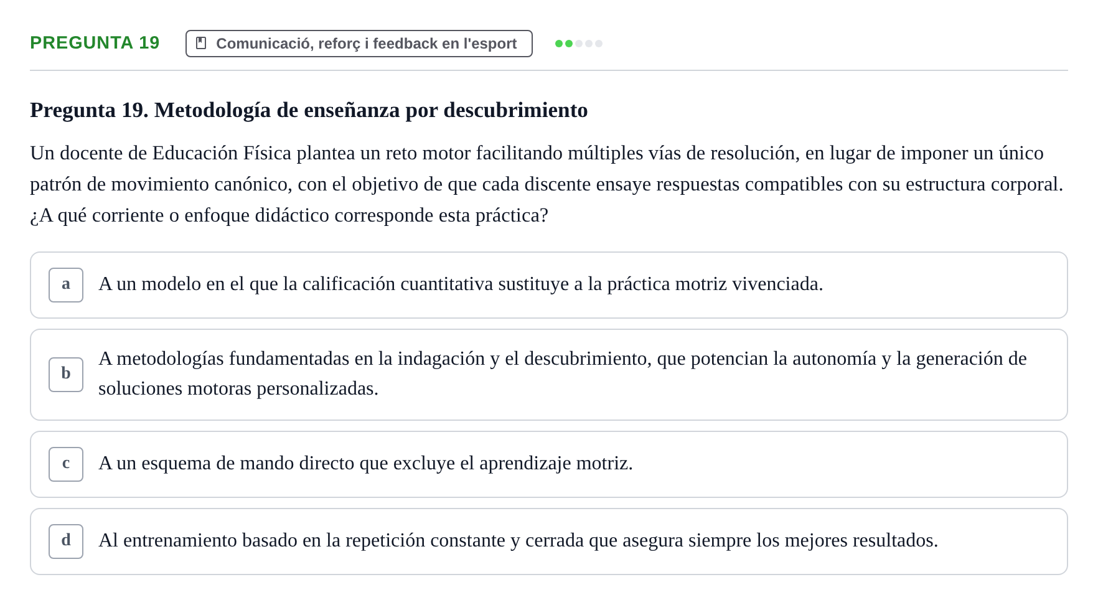Click the difficulty dots indicator
Screen dimensions: 1098x605
579,44
